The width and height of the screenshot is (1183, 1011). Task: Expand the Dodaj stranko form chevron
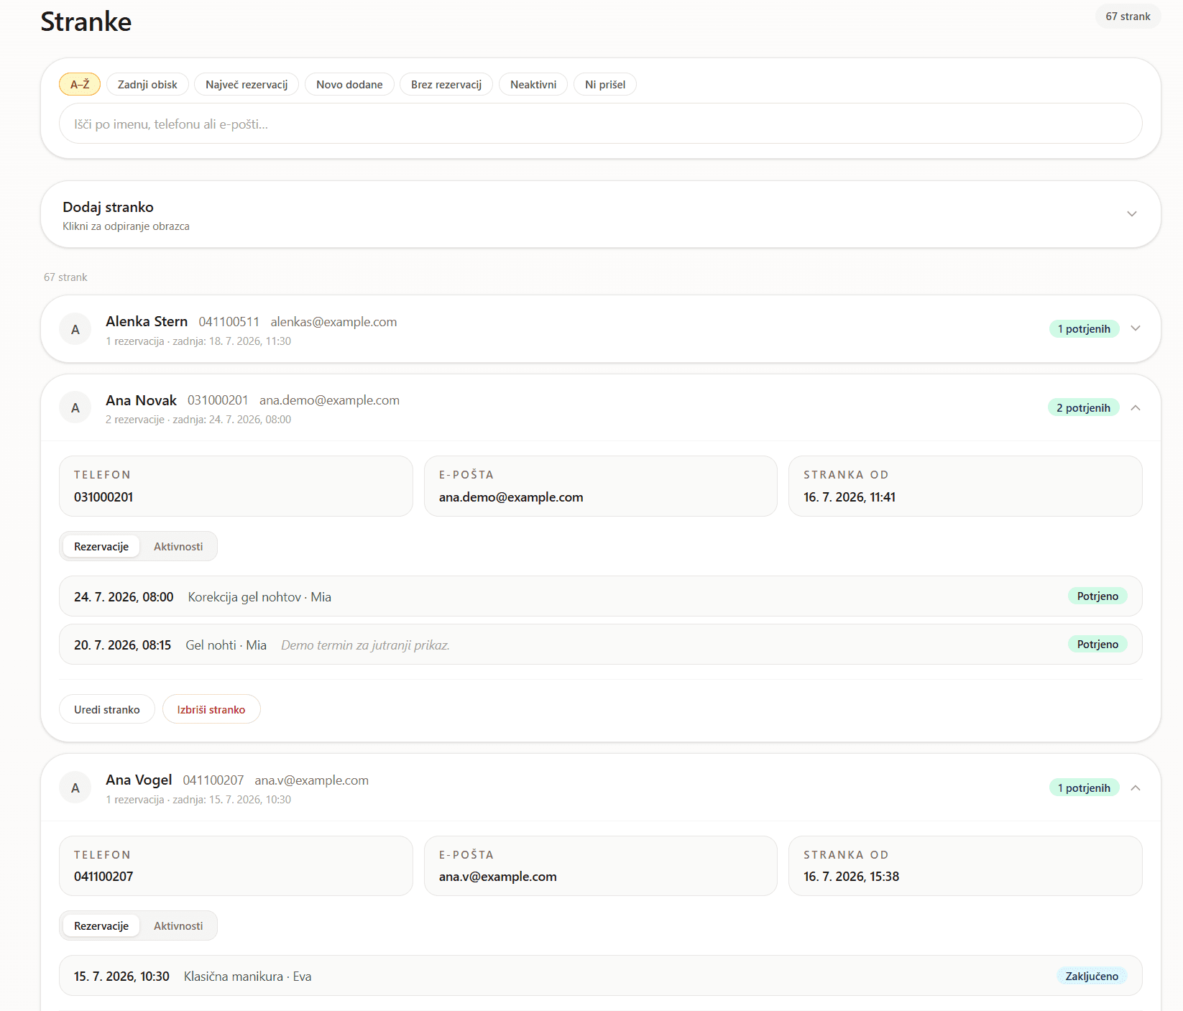point(1132,214)
